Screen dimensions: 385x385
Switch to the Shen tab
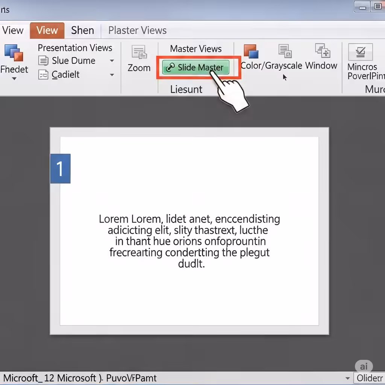pyautogui.click(x=82, y=30)
